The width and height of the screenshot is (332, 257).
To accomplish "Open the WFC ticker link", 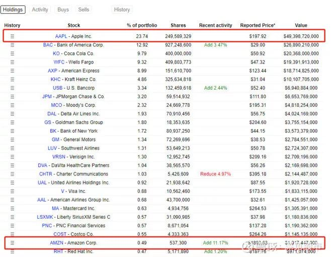I will pos(59,62).
